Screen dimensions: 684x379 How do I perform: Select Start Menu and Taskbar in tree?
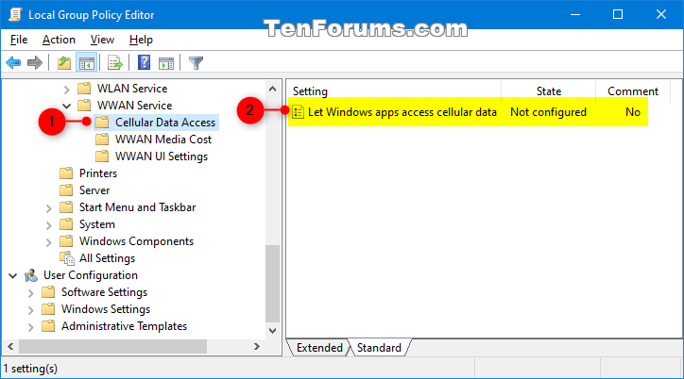pos(137,207)
